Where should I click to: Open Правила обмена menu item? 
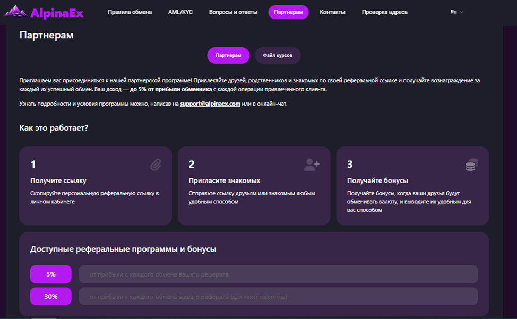130,12
